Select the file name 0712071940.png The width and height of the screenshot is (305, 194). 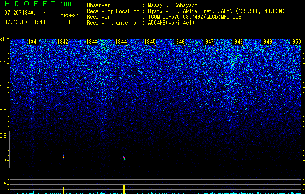(x=25, y=13)
